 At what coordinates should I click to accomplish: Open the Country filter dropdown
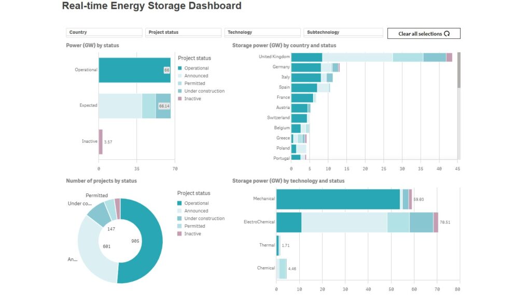coord(104,32)
